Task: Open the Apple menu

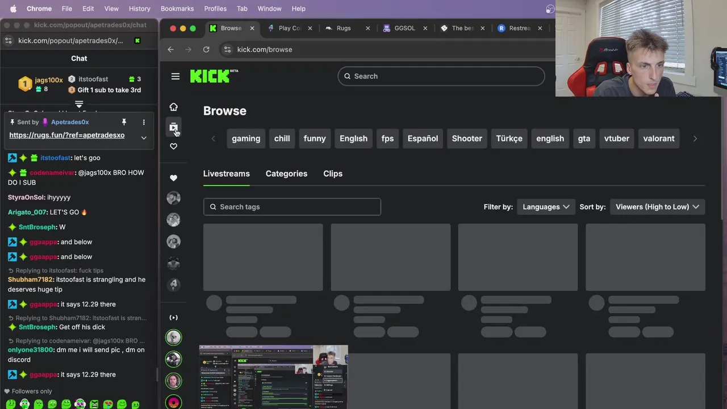Action: click(x=13, y=9)
